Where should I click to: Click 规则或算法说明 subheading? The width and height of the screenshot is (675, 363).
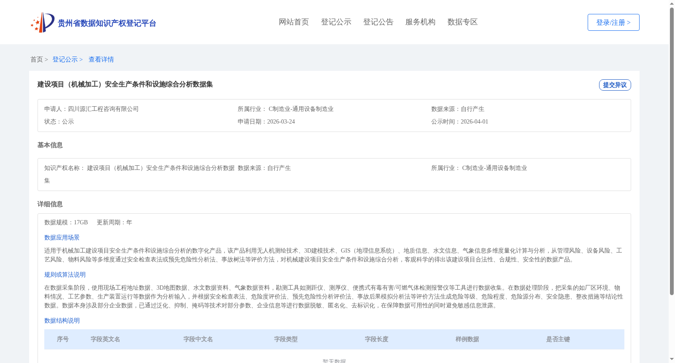coord(65,274)
